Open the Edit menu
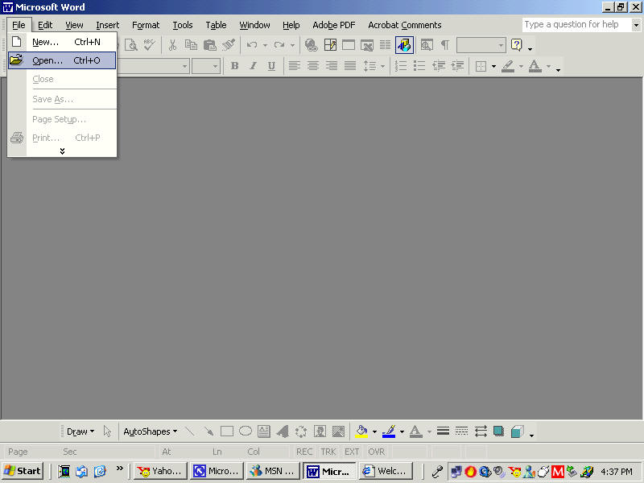 click(45, 25)
